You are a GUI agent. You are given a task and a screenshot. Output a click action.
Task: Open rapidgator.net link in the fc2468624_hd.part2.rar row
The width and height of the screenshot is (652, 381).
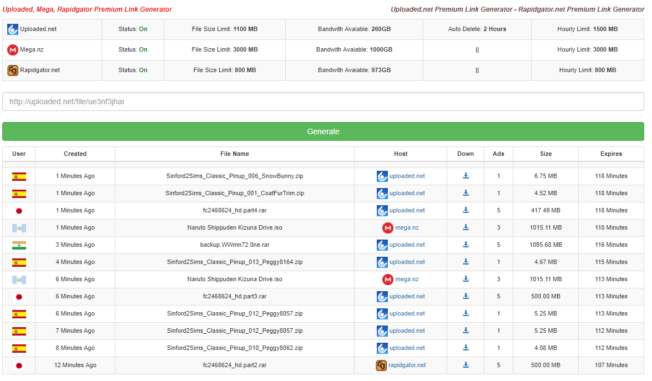point(407,365)
